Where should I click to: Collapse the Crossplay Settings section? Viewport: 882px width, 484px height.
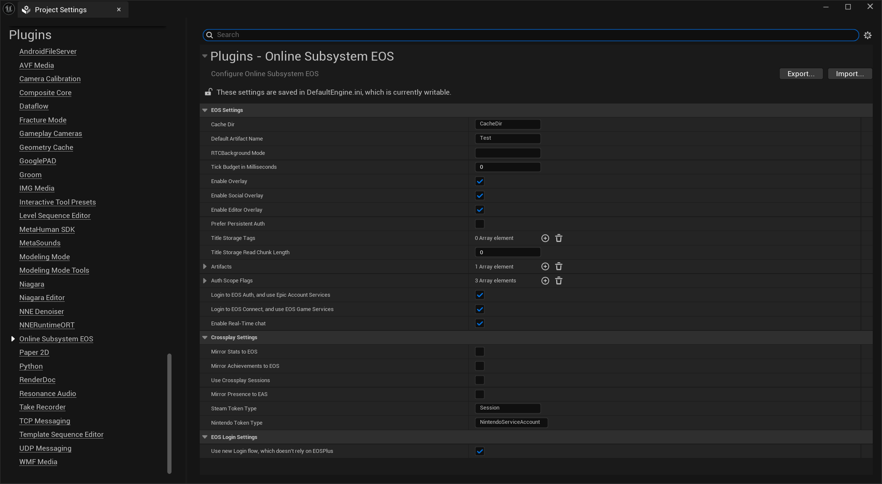coord(205,338)
